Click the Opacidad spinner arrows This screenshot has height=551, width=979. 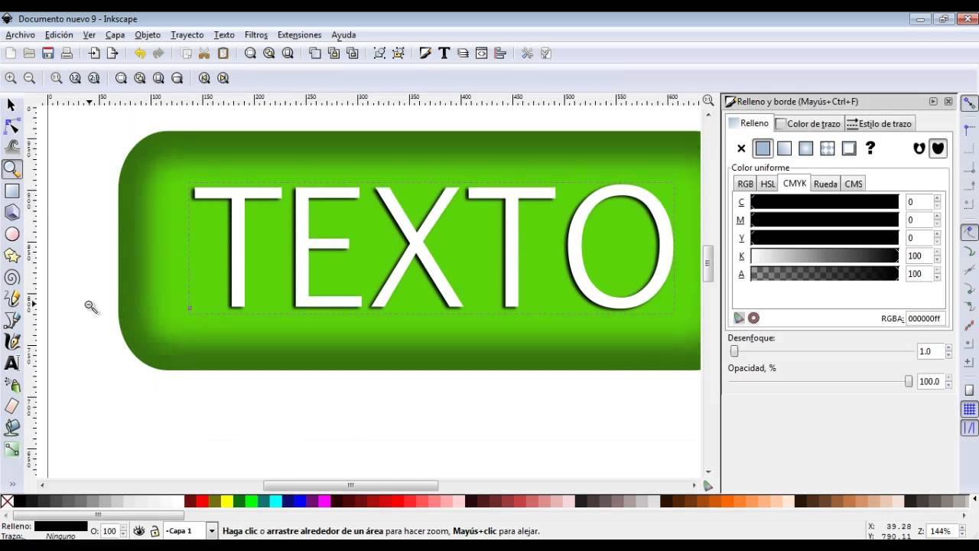pos(948,381)
